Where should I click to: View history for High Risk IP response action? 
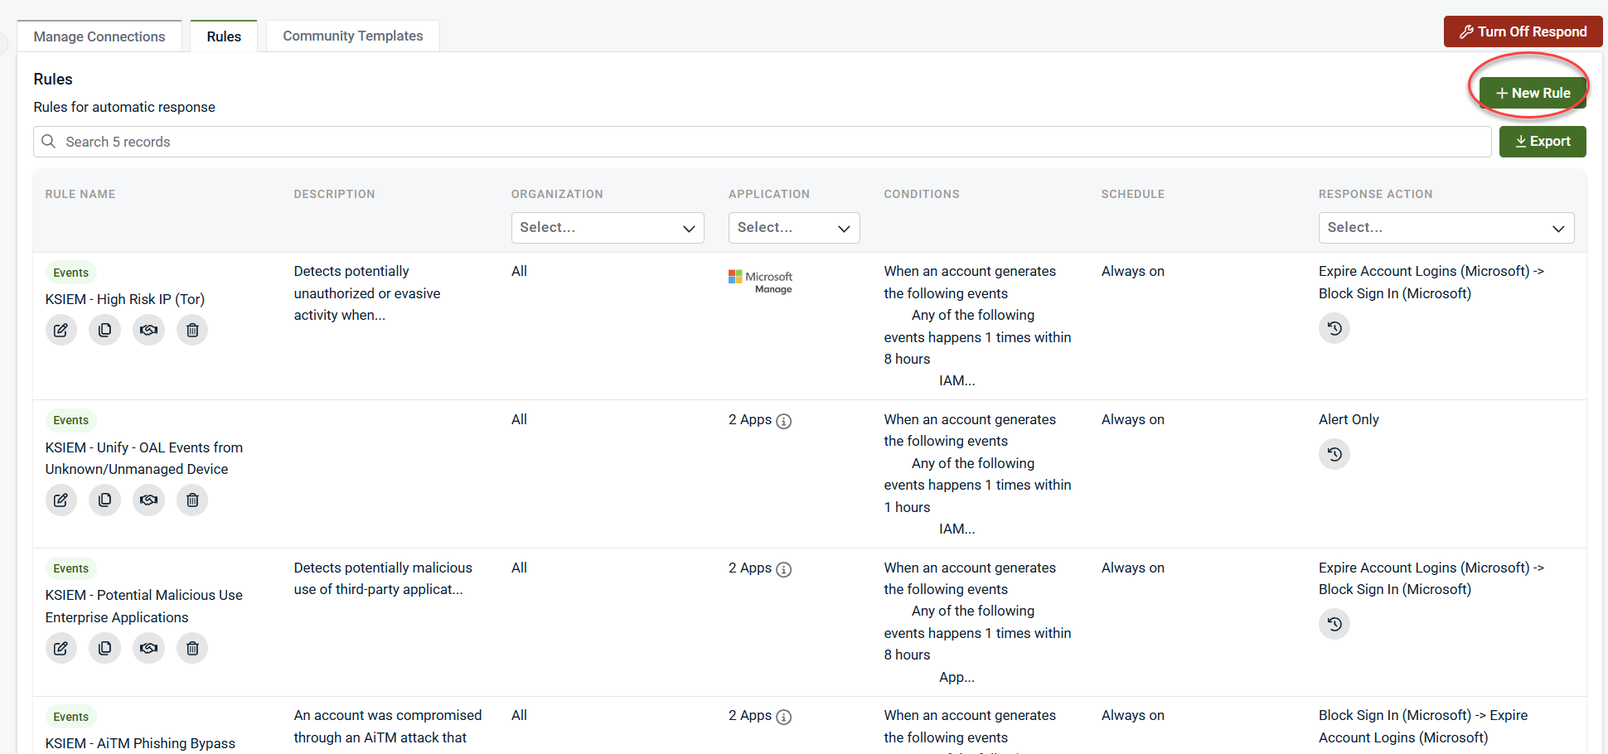(1334, 328)
